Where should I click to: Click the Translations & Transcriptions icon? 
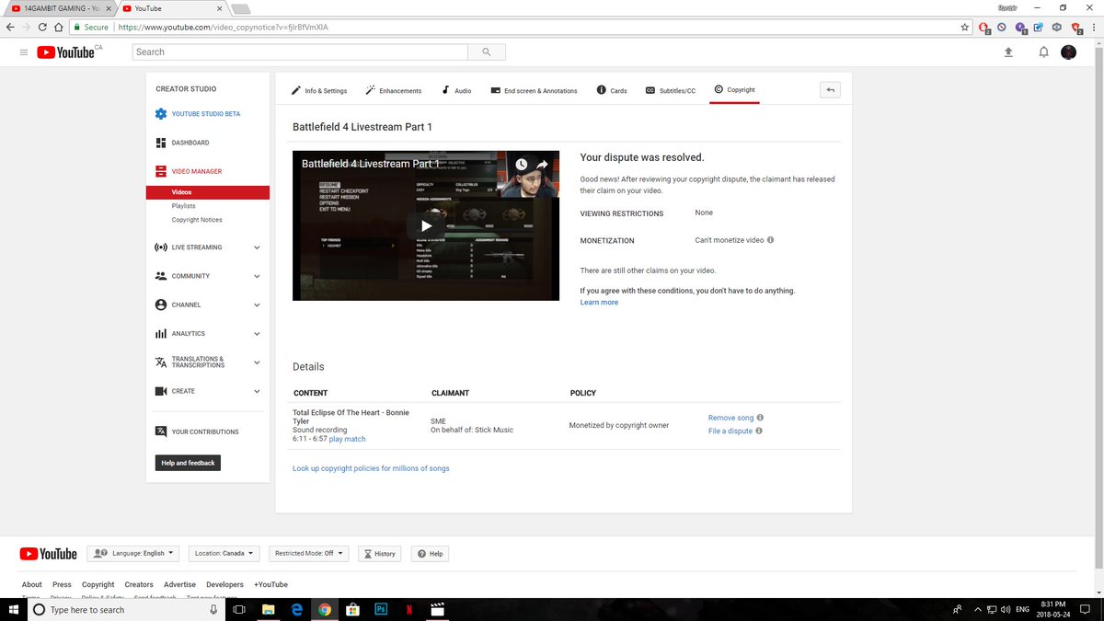(161, 362)
